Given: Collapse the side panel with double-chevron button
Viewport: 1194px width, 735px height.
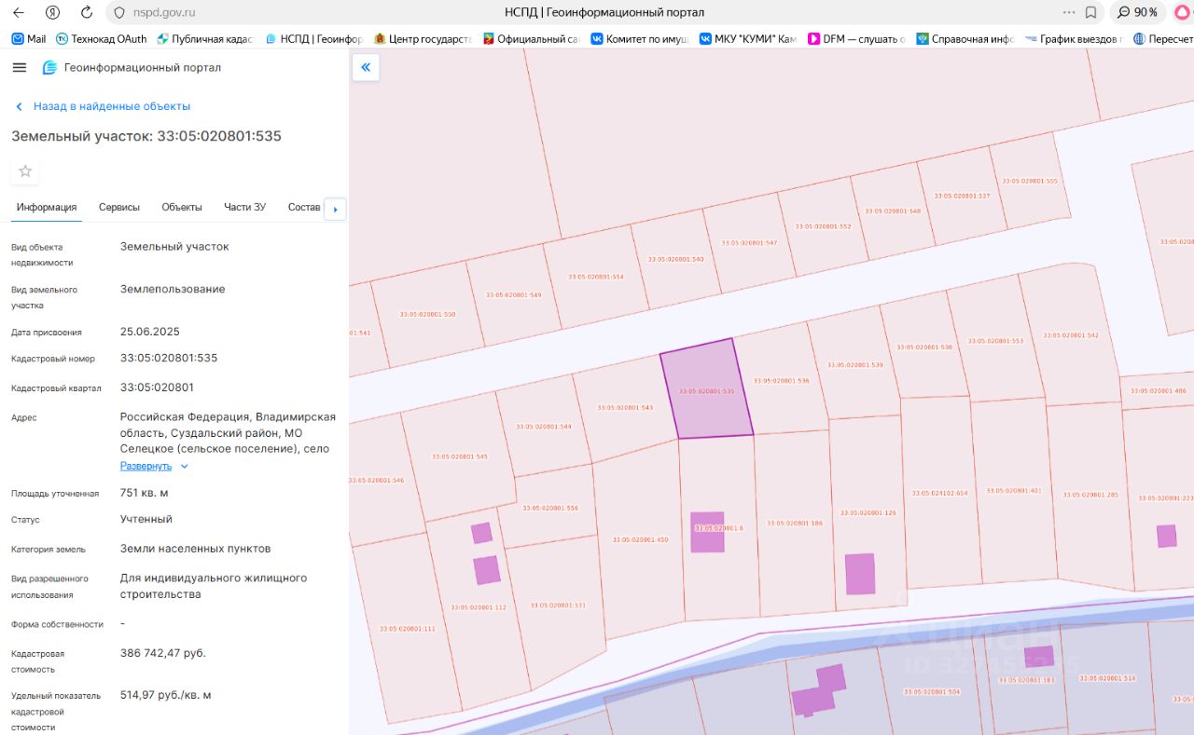Looking at the screenshot, I should tap(366, 67).
